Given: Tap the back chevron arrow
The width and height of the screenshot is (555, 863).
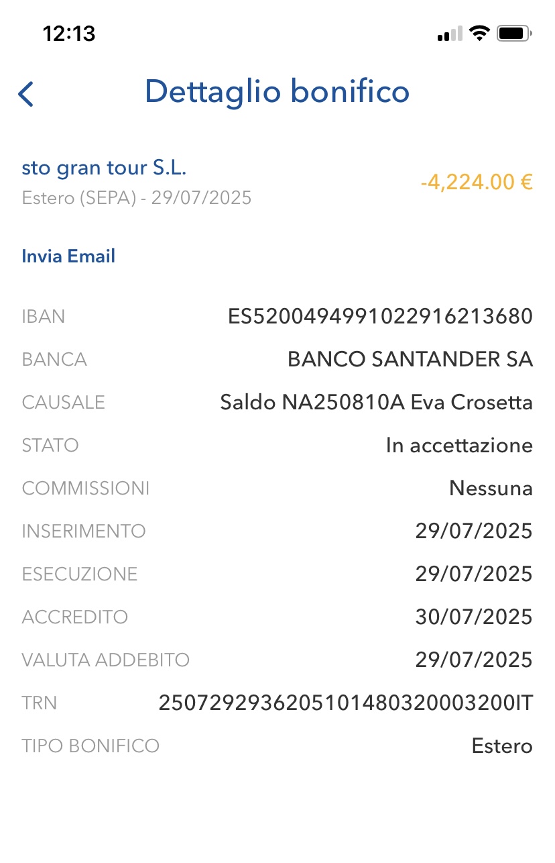Looking at the screenshot, I should [26, 94].
